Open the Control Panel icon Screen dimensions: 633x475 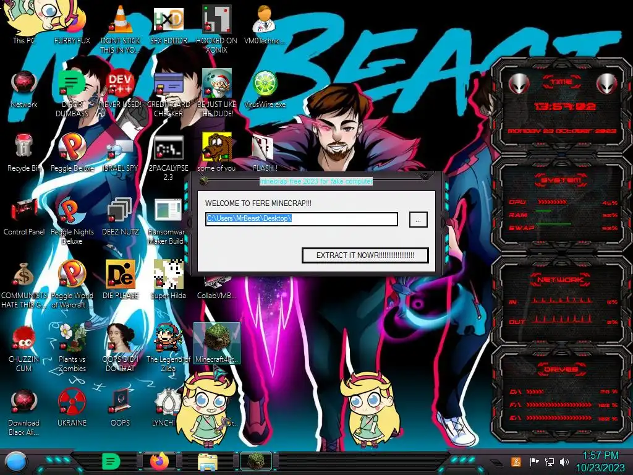click(x=24, y=216)
